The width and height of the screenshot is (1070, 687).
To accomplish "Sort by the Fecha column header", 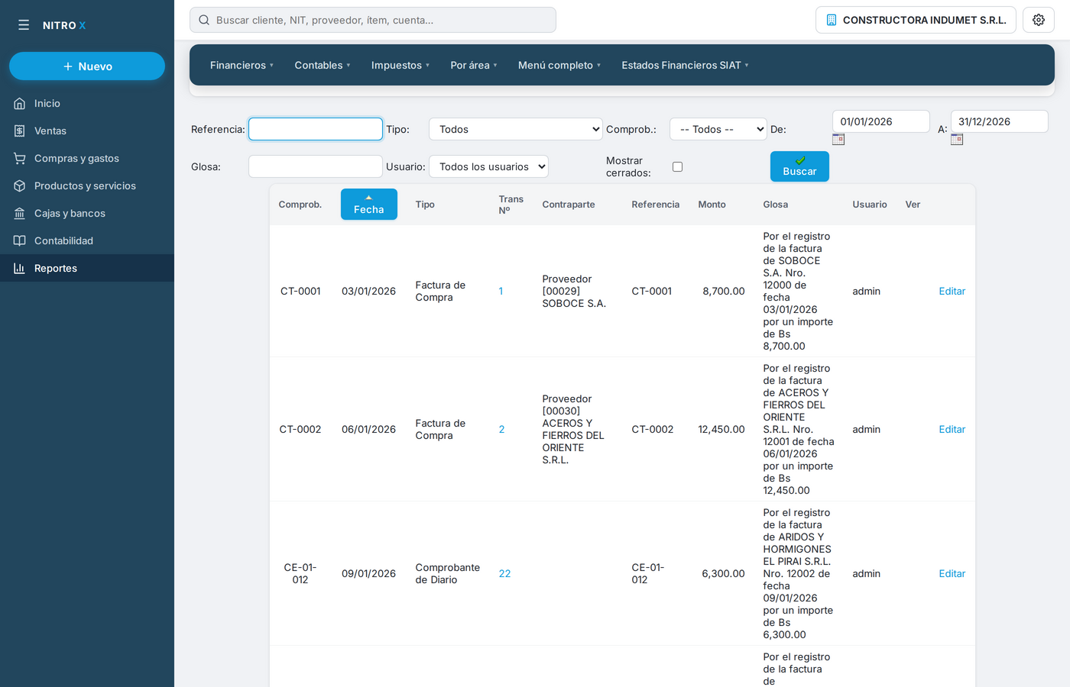I will click(369, 204).
